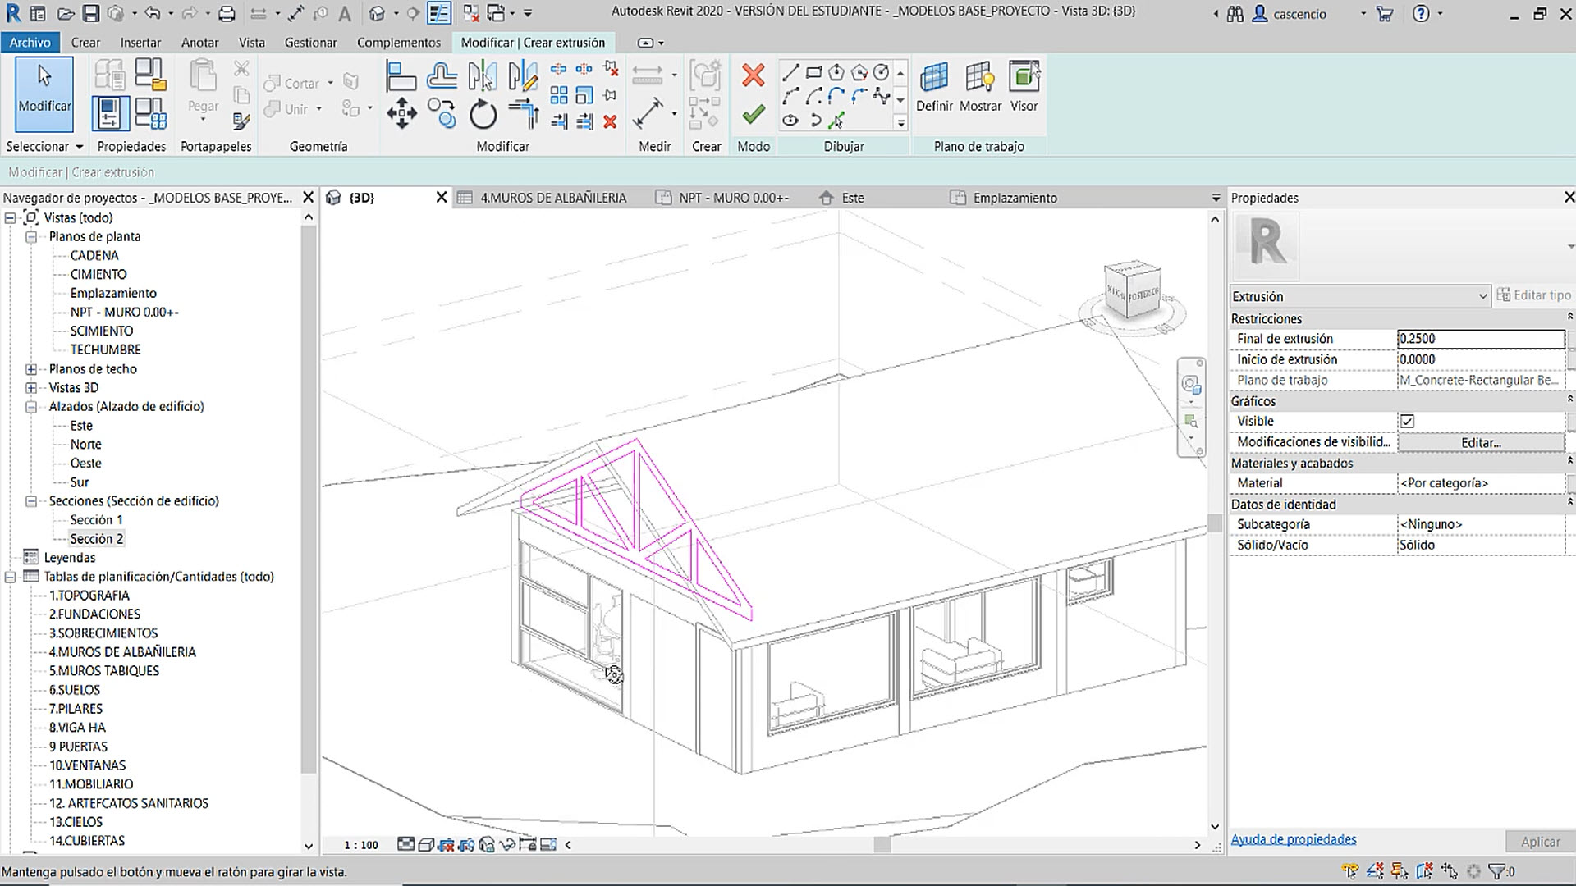
Task: Select the Modificar arrow tool
Action: [43, 93]
